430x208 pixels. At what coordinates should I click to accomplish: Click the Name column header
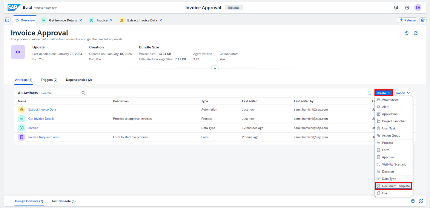(x=22, y=101)
